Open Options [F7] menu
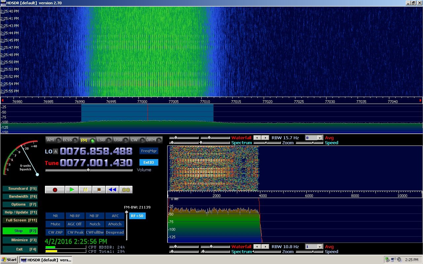 [x=20, y=205]
